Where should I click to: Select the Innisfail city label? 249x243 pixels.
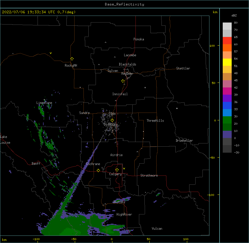point(120,94)
